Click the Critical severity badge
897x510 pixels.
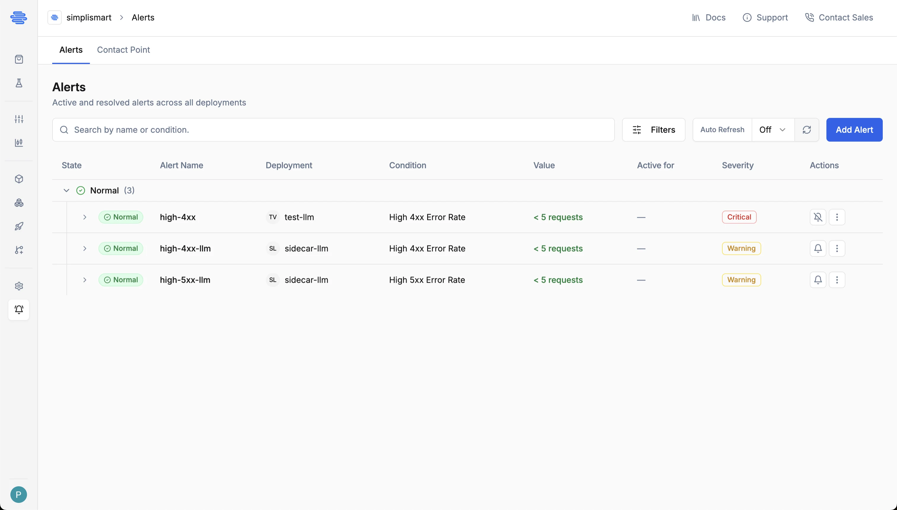739,217
